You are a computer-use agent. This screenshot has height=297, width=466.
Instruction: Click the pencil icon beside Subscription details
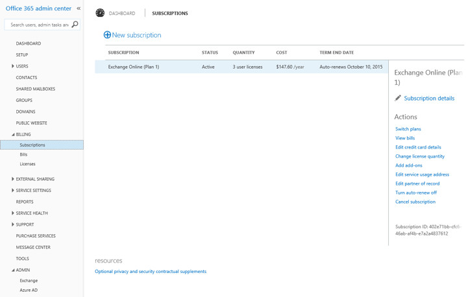pos(398,98)
